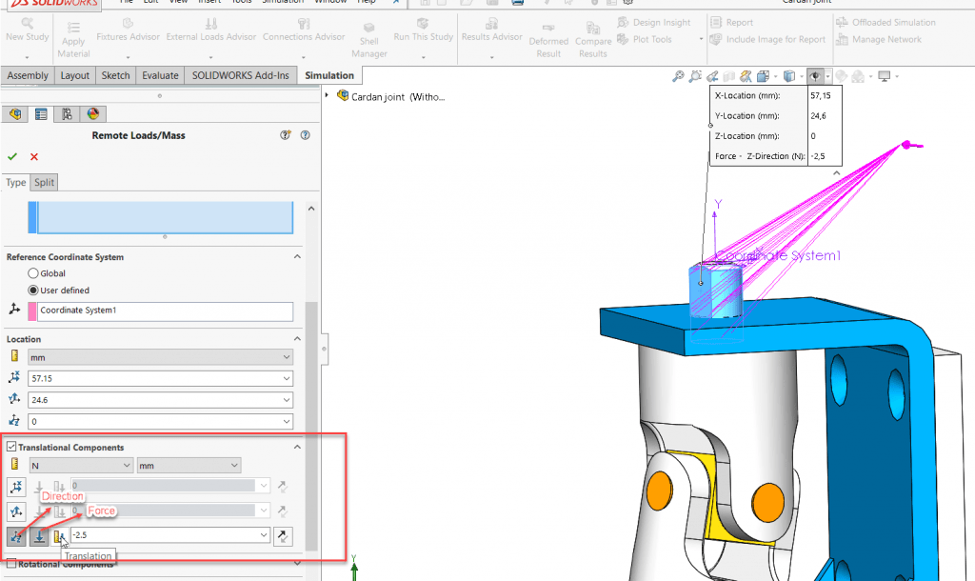Viewport: 975px width, 581px height.
Task: Expand the Cardan joint tree node
Action: (327, 95)
